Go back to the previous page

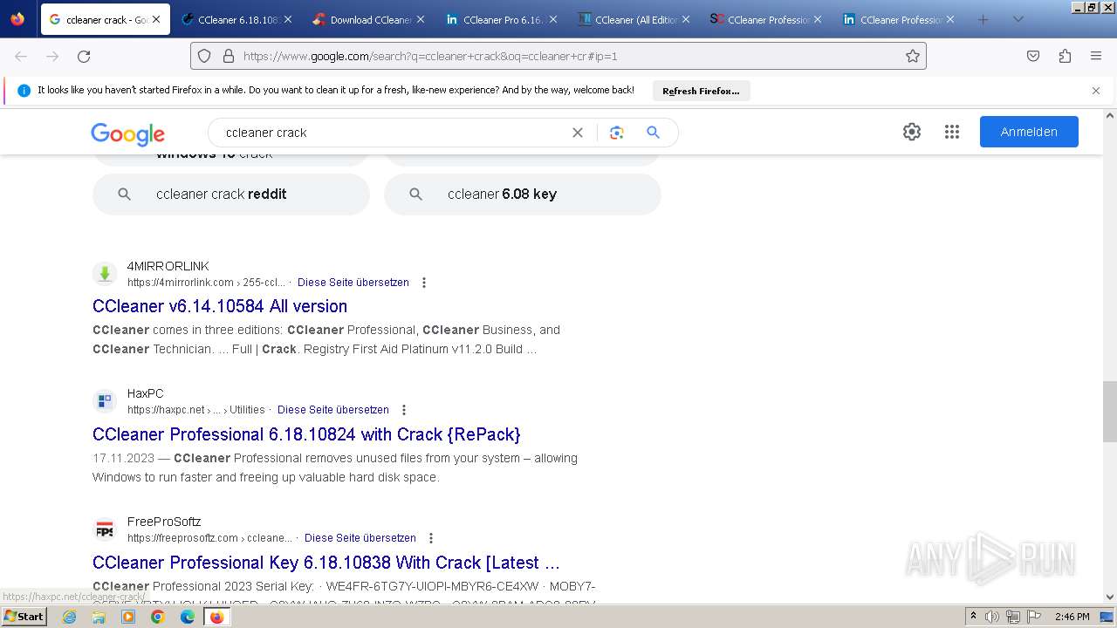coord(21,56)
